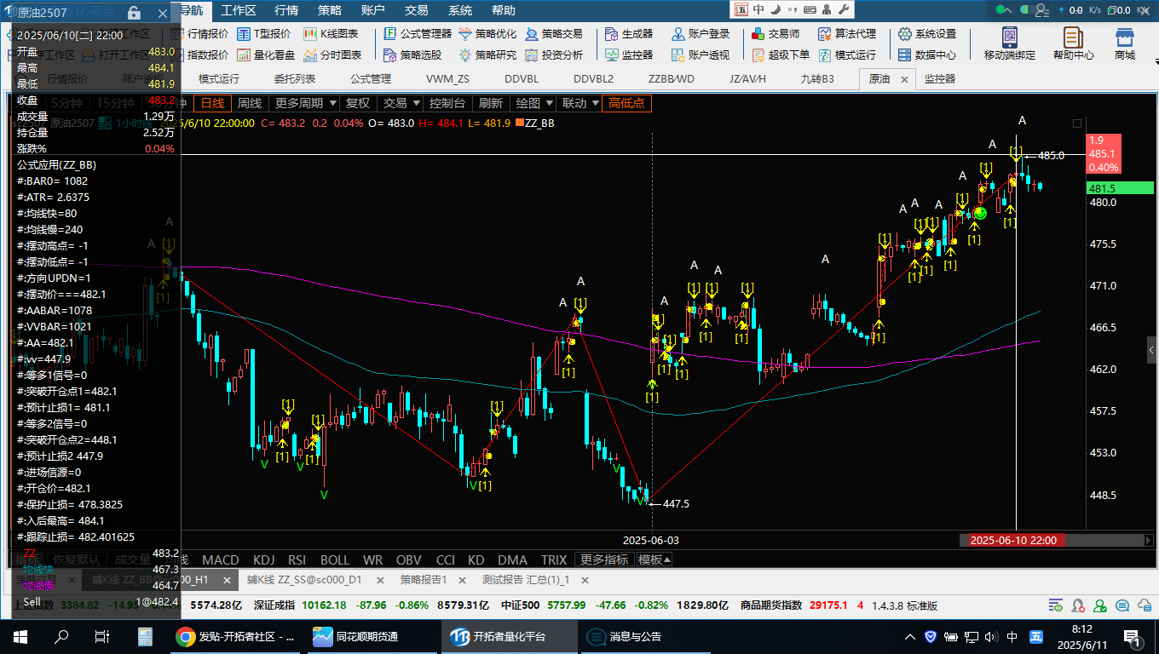
Task: Open the 账户透视 account overview
Action: pyautogui.click(x=701, y=54)
